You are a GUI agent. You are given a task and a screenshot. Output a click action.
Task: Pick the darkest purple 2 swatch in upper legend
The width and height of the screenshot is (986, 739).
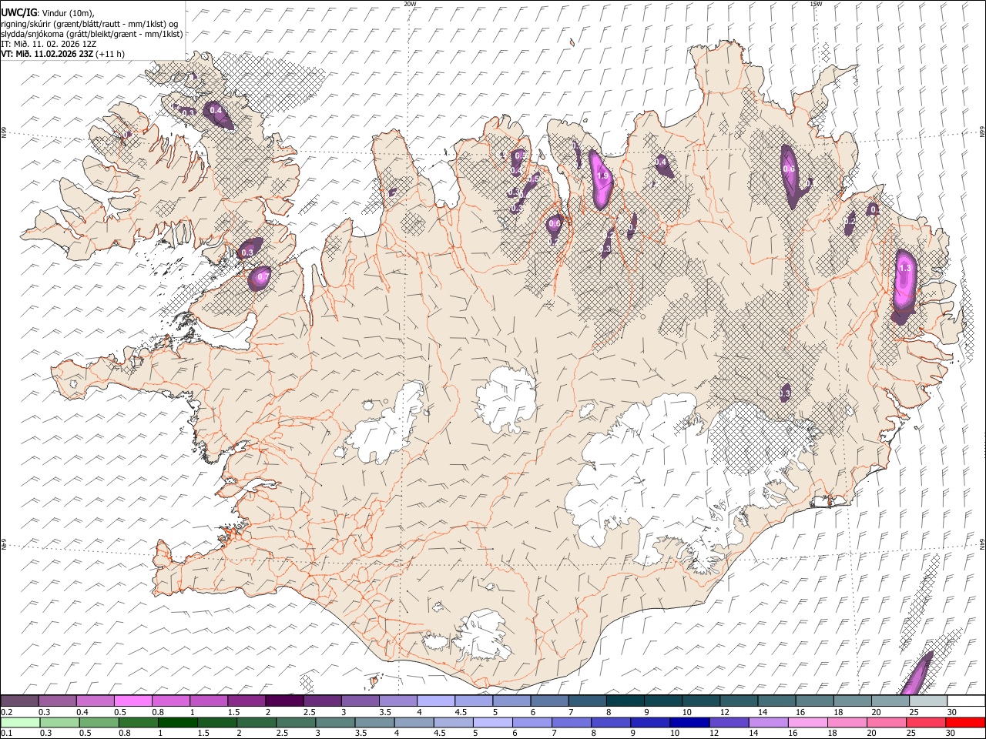[283, 701]
